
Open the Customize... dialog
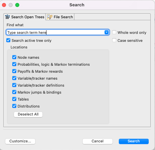pyautogui.click(x=20, y=141)
